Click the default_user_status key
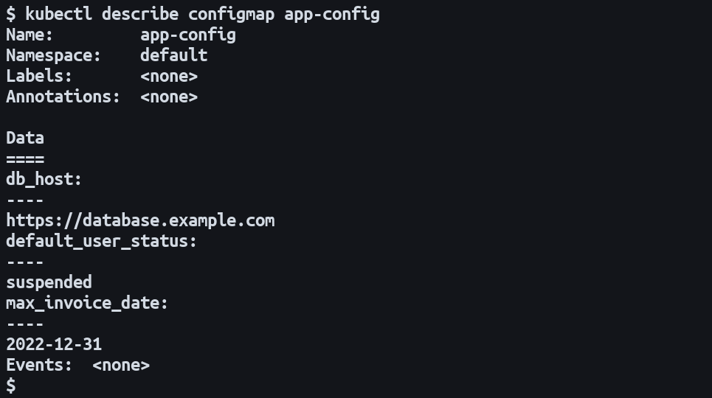The width and height of the screenshot is (712, 398). (102, 241)
